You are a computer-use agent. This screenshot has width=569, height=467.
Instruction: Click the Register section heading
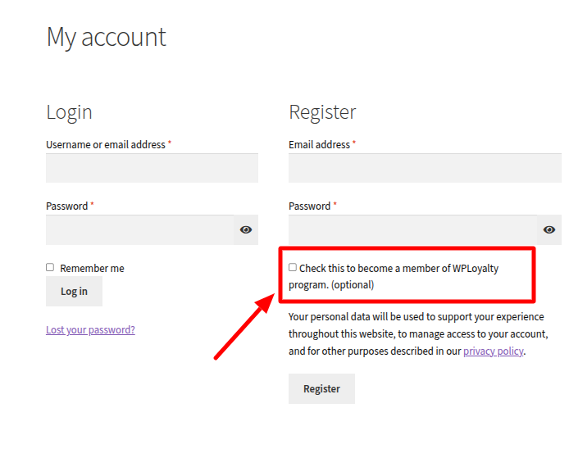322,112
